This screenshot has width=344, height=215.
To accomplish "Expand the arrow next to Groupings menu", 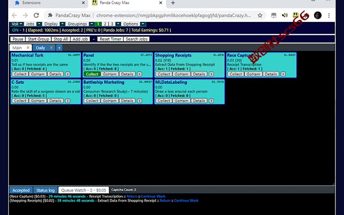I will tap(92, 24).
